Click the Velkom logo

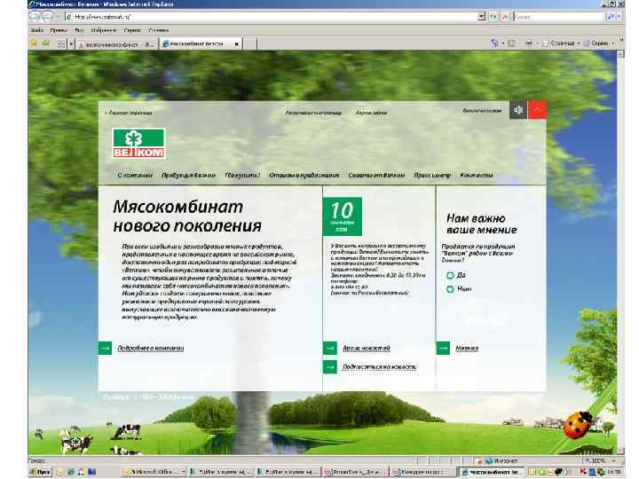pos(138,143)
